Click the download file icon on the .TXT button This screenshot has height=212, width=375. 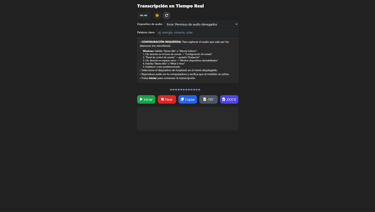[x=204, y=99]
